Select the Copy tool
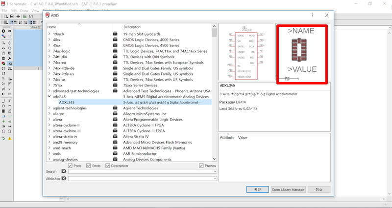The image size is (392, 208). coord(3,53)
